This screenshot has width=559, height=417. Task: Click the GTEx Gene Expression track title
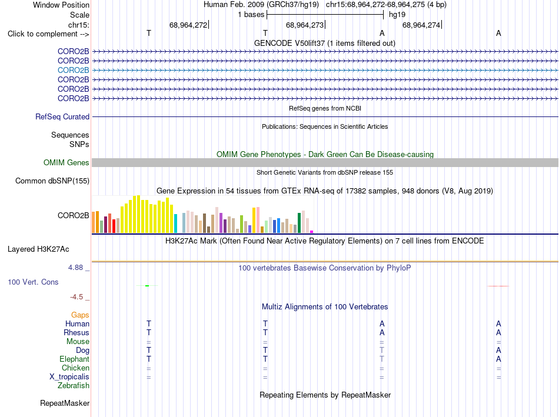[x=325, y=191]
